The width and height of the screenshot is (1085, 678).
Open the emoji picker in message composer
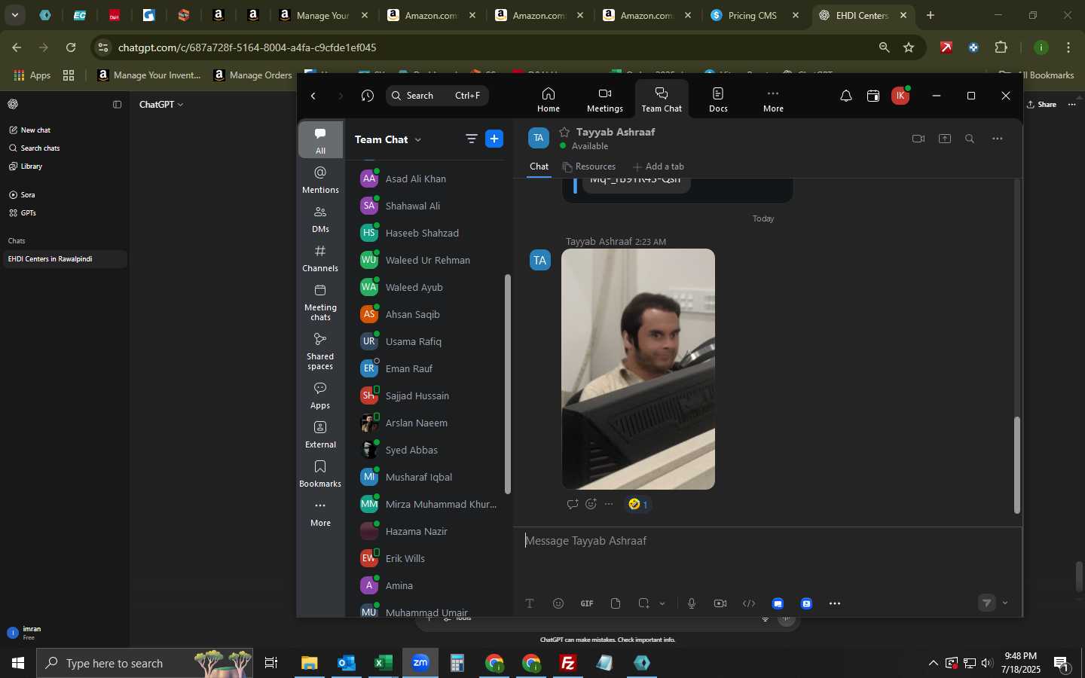(x=558, y=603)
